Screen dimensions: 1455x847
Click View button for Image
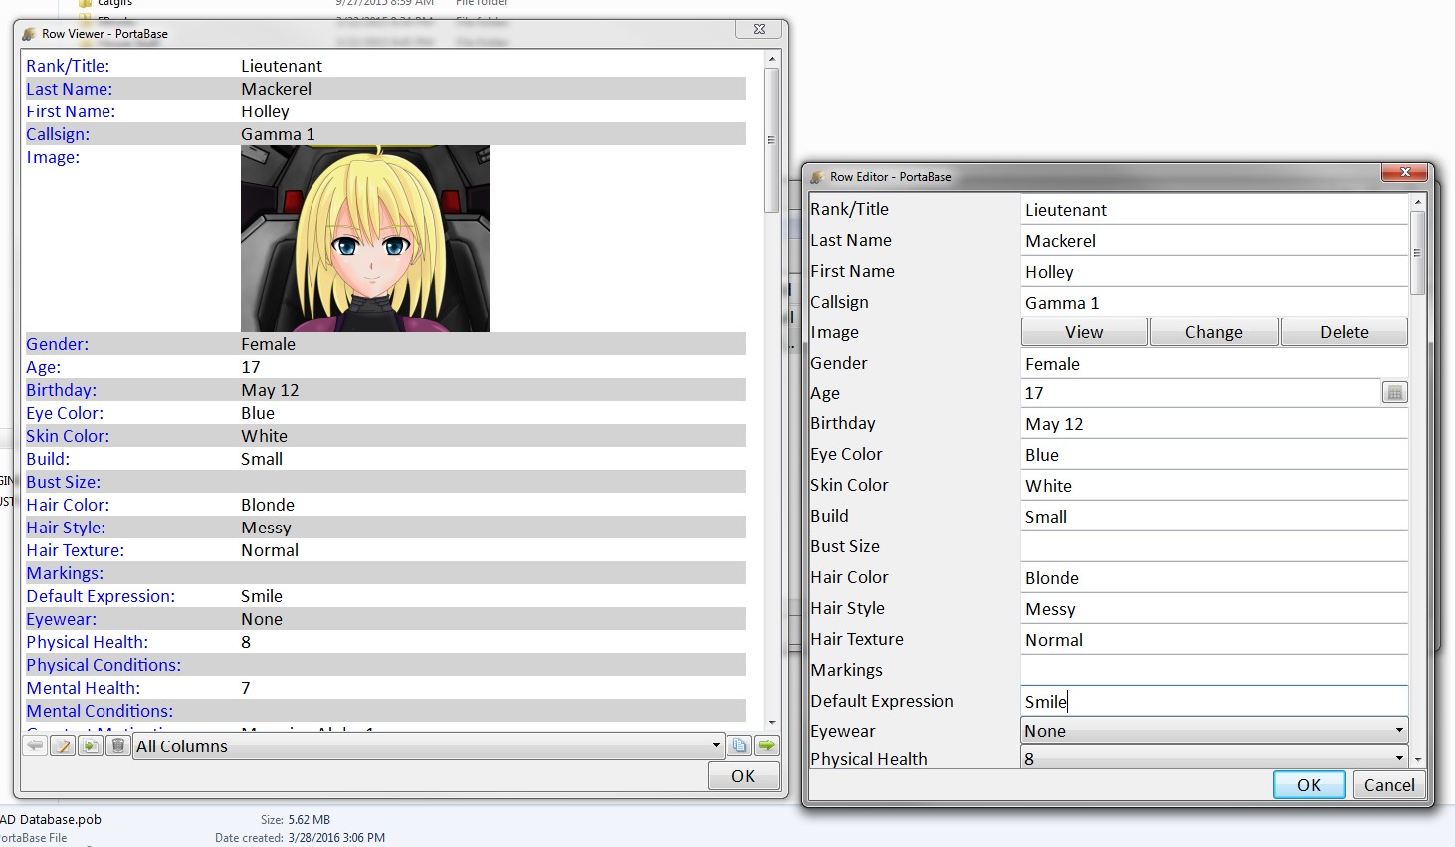[x=1085, y=332]
